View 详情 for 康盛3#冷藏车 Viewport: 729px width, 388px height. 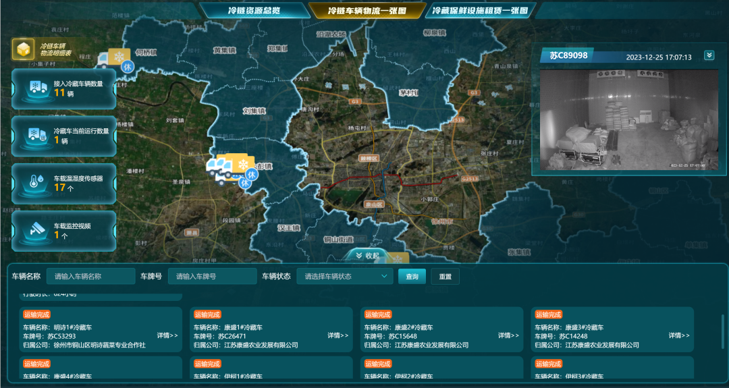tap(679, 335)
